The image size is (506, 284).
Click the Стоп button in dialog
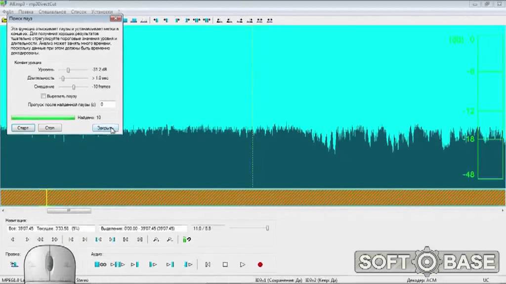pyautogui.click(x=50, y=128)
